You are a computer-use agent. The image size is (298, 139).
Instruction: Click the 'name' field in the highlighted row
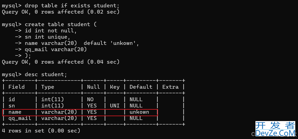(x=15, y=112)
